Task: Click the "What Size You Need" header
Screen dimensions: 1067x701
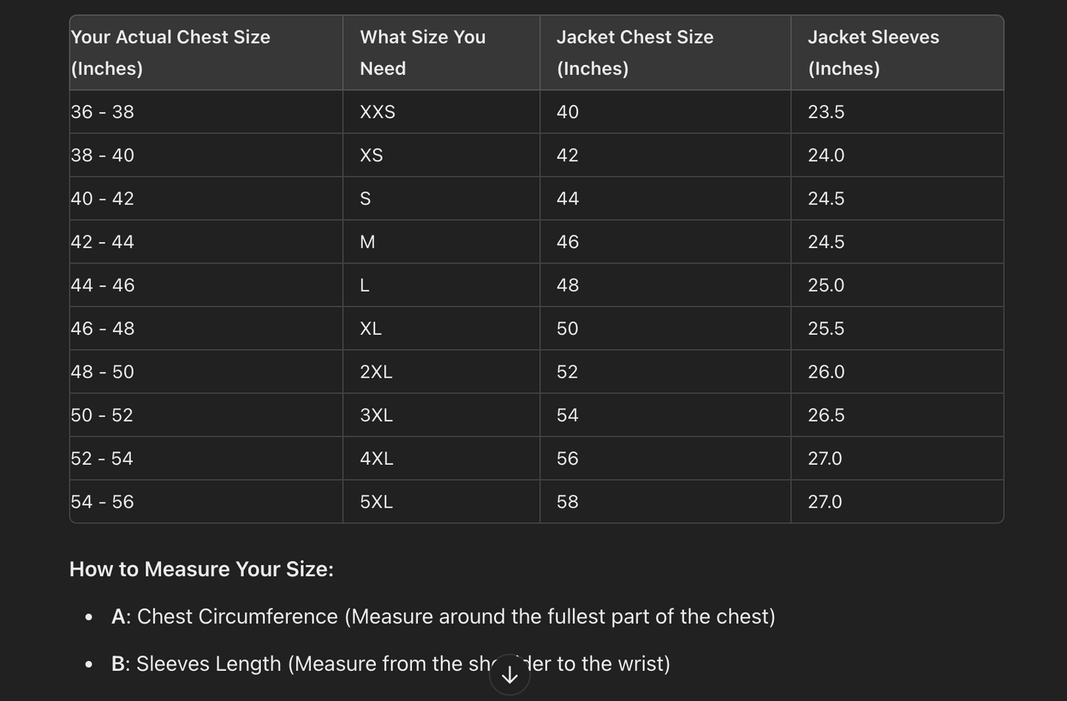Action: click(x=422, y=52)
